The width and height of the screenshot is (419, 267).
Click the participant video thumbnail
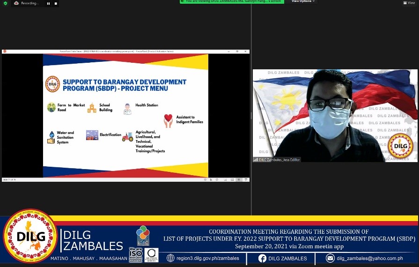[335, 115]
